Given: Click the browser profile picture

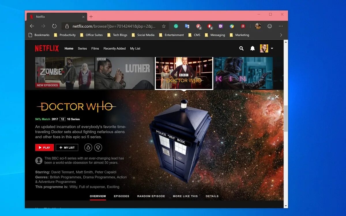Looking at the screenshot, I should pyautogui.click(x=258, y=26).
